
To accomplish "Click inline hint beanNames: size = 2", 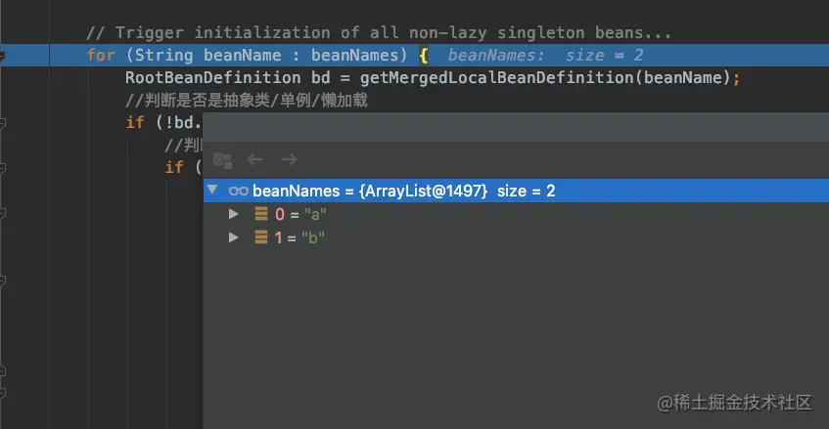I will pos(545,56).
